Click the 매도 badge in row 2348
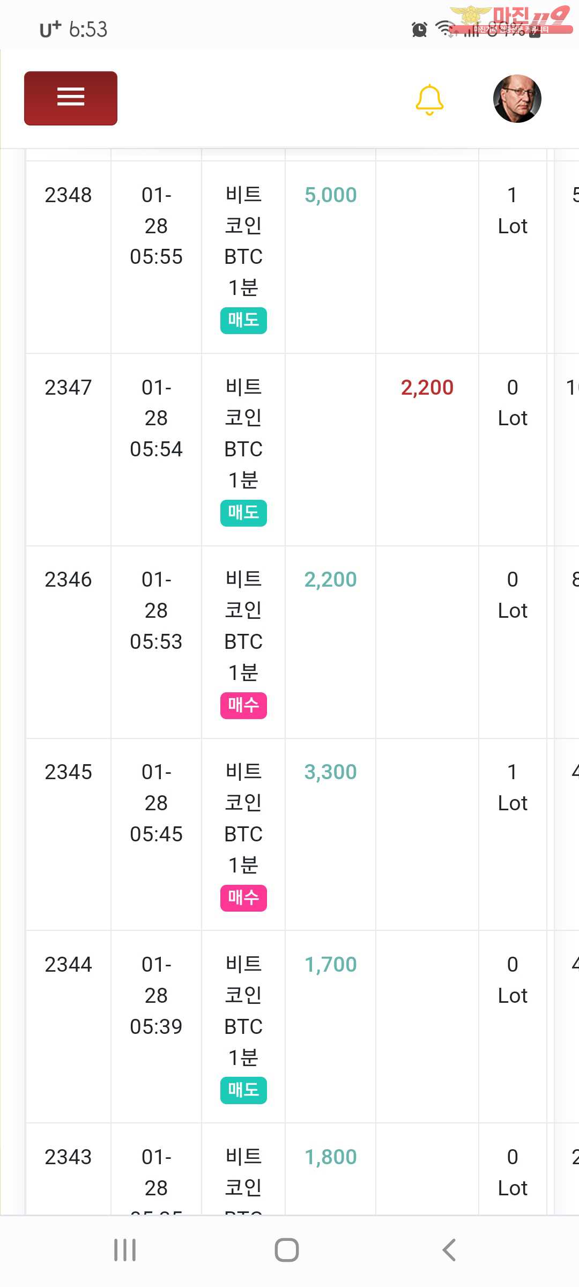Image resolution: width=579 pixels, height=1287 pixels. pyautogui.click(x=243, y=320)
